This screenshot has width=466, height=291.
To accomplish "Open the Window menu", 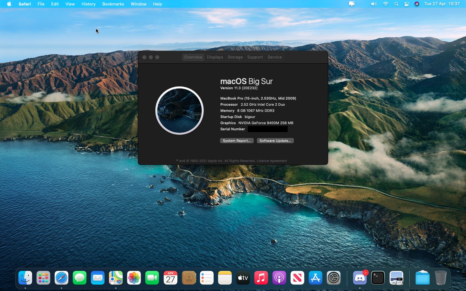I will point(139,4).
